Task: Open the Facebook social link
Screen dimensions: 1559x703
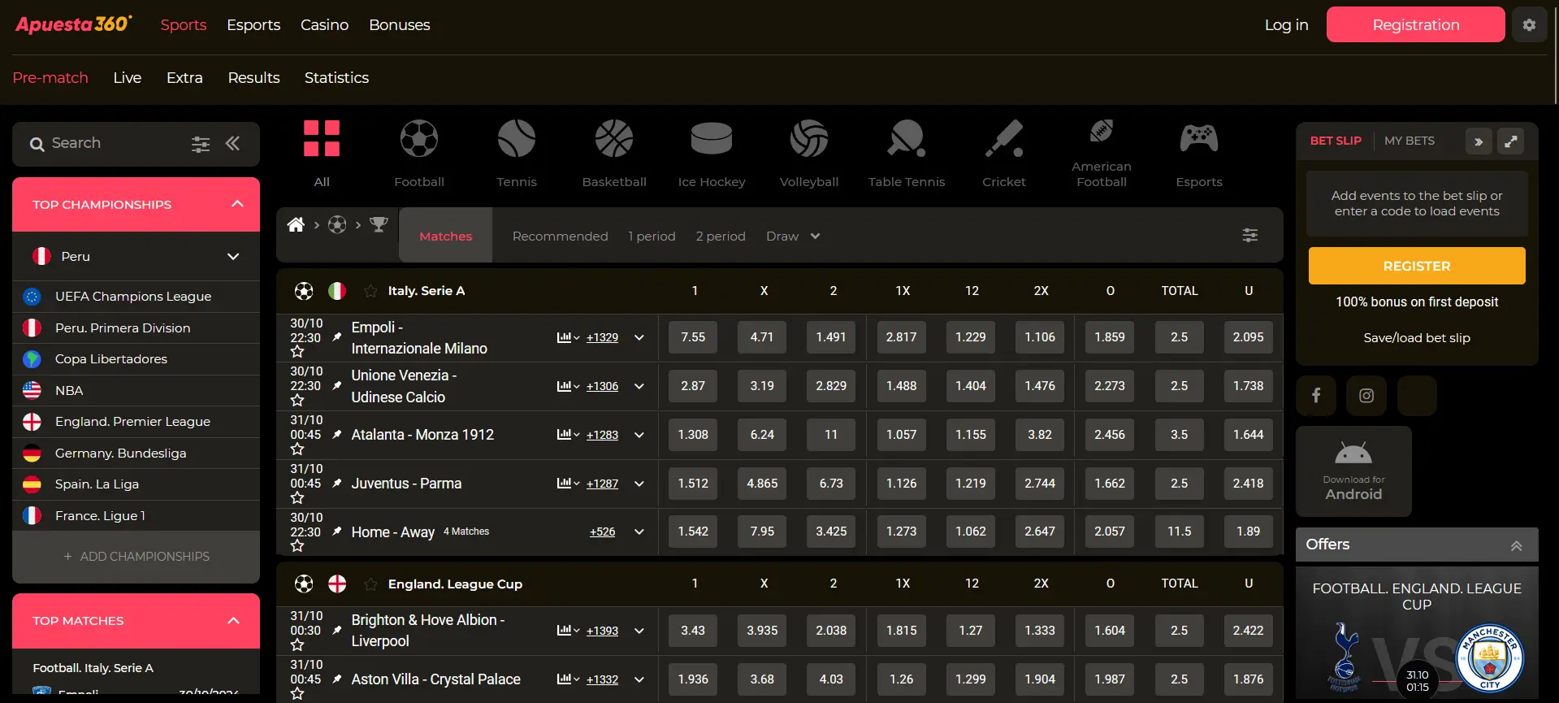Action: (1316, 396)
